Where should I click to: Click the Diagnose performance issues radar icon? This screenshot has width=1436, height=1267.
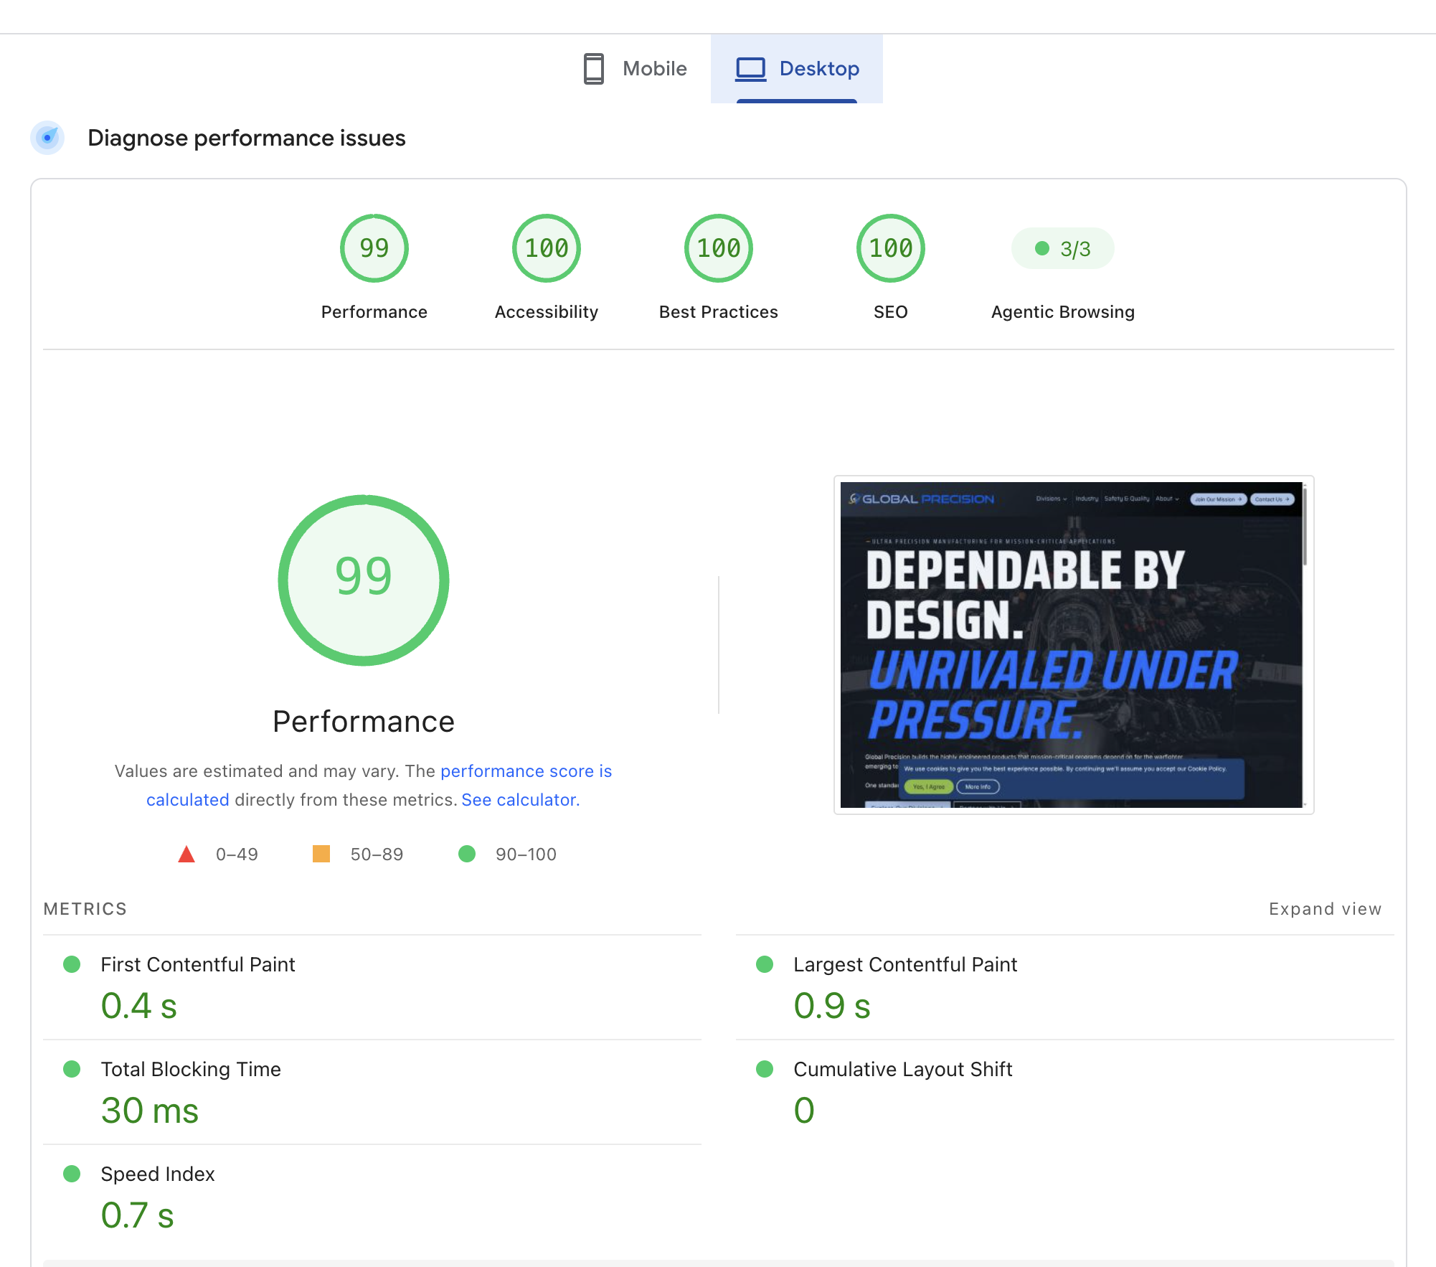pos(47,138)
